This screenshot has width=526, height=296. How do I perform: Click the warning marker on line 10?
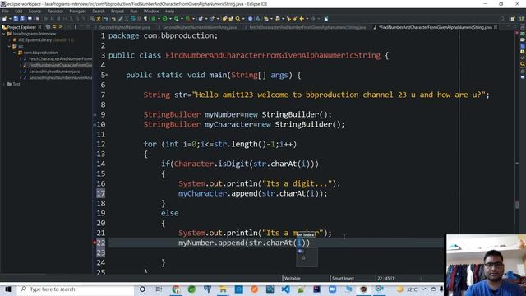click(x=95, y=124)
